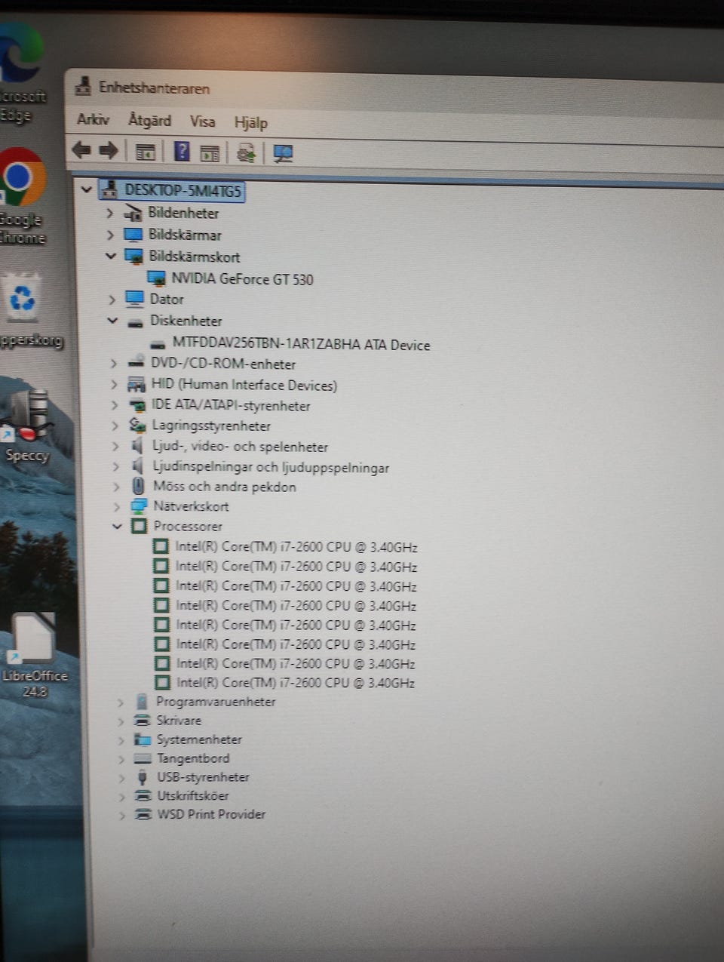The height and width of the screenshot is (962, 724).
Task: Open the Åtgärd menu
Action: [149, 120]
